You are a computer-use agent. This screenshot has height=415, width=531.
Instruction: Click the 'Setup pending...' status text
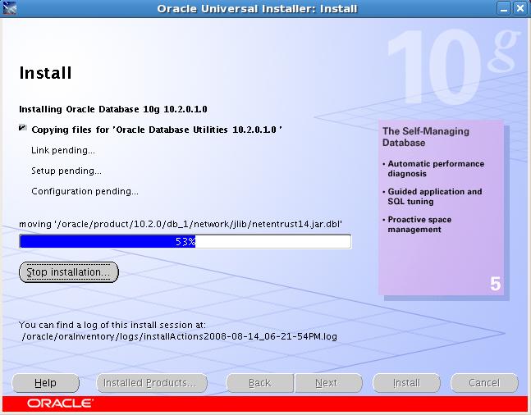[66, 171]
